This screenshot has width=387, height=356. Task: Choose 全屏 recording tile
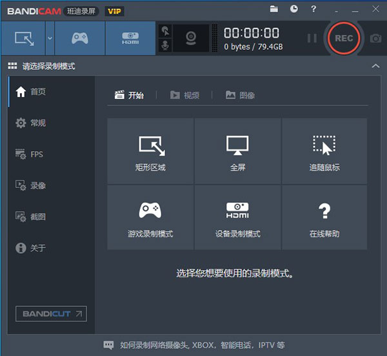[x=237, y=151]
